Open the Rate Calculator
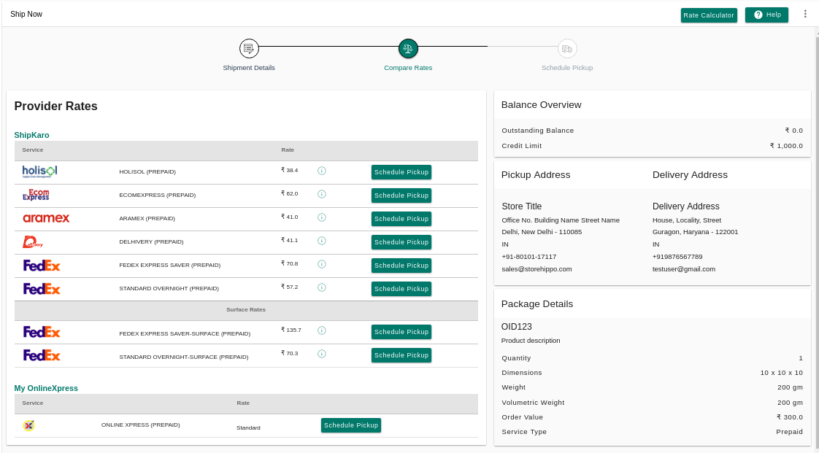Screen dimensions: 819x453 point(709,15)
